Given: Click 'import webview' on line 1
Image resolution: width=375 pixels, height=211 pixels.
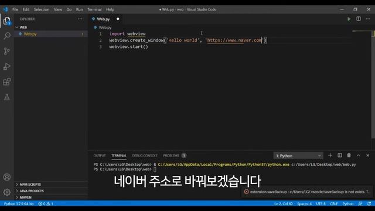Looking at the screenshot, I should (127, 34).
